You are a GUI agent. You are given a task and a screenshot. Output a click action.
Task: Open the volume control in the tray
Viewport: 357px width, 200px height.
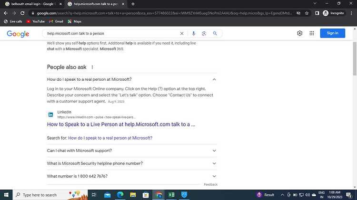coord(307,195)
